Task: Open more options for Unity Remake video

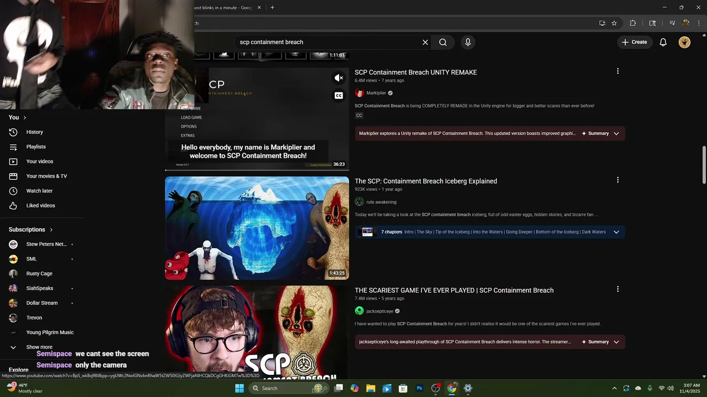Action: pos(618,71)
